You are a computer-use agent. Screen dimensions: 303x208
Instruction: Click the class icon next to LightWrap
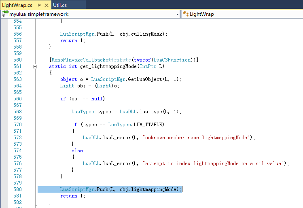[x=186, y=14]
